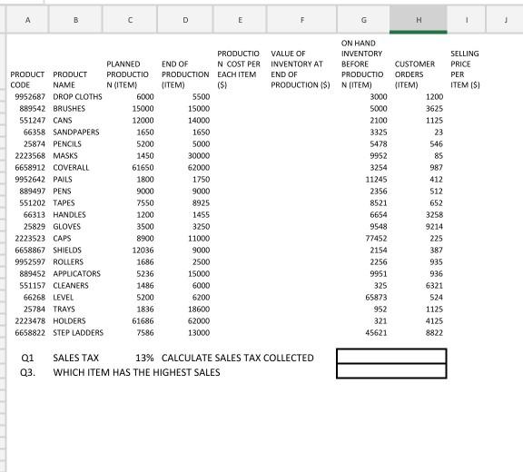523x472 pixels.
Task: Click customer orders value 9214
Action: pyautogui.click(x=434, y=227)
